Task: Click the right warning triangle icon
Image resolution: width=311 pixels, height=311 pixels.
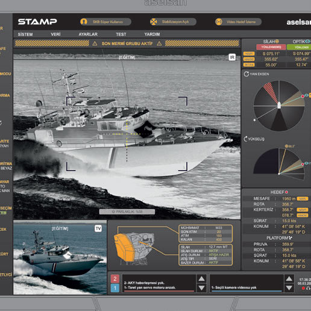Action: tap(159, 43)
